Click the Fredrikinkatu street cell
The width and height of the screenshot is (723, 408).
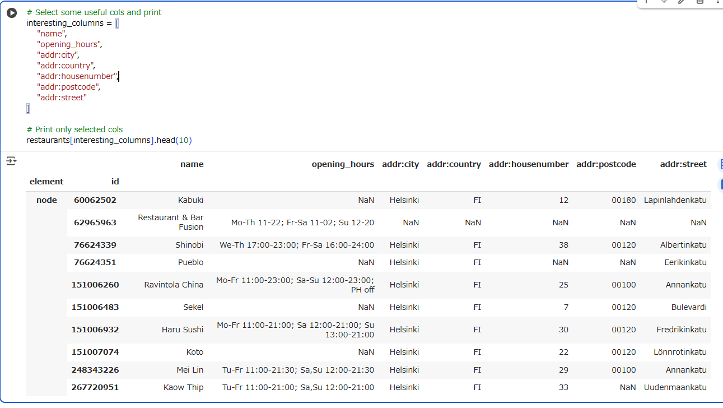click(682, 330)
